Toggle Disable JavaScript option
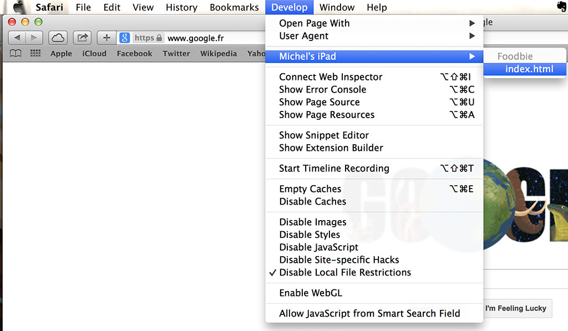The width and height of the screenshot is (568, 331). (x=318, y=247)
